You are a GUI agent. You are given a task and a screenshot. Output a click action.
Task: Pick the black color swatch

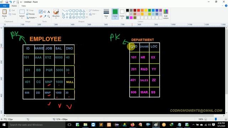tap(128, 10)
